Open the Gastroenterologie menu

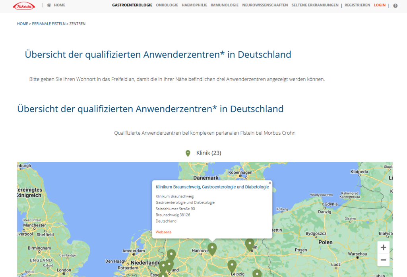pyautogui.click(x=132, y=5)
